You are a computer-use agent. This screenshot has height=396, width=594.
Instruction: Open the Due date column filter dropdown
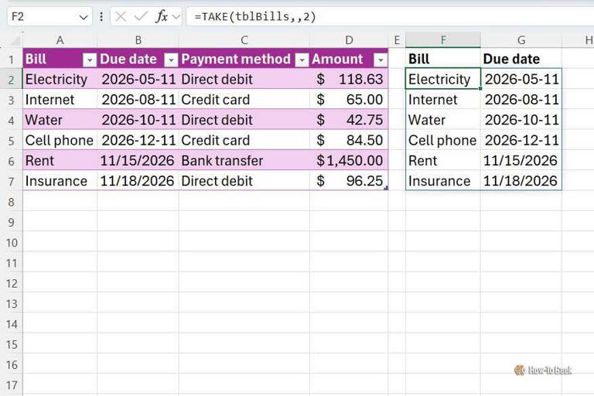(171, 60)
